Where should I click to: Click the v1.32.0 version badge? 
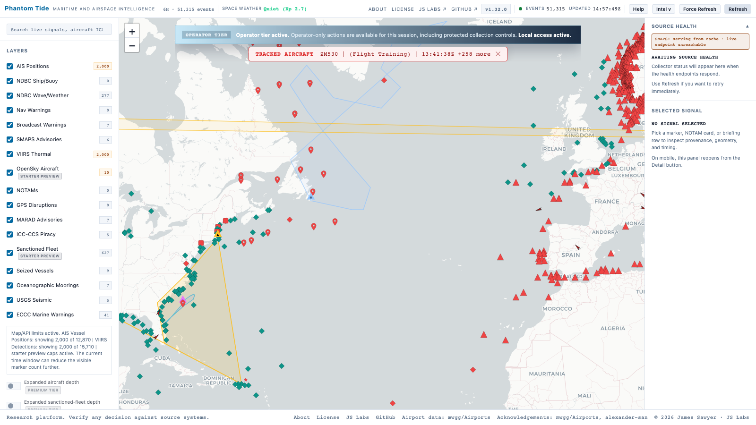496,9
